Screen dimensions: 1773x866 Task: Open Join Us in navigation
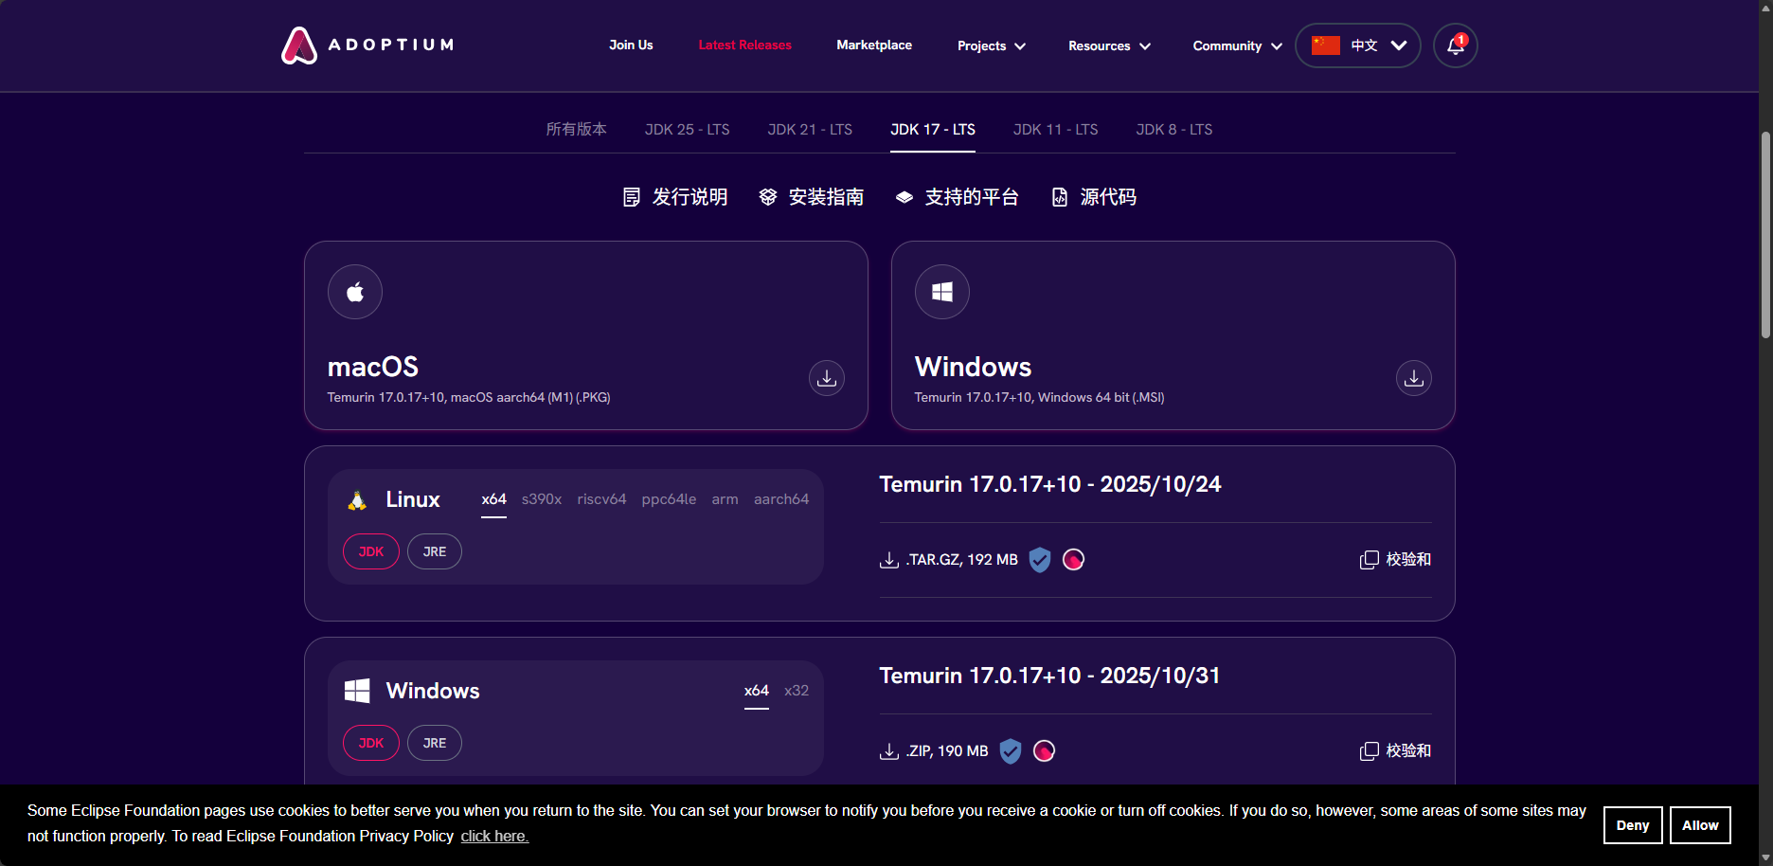[631, 45]
